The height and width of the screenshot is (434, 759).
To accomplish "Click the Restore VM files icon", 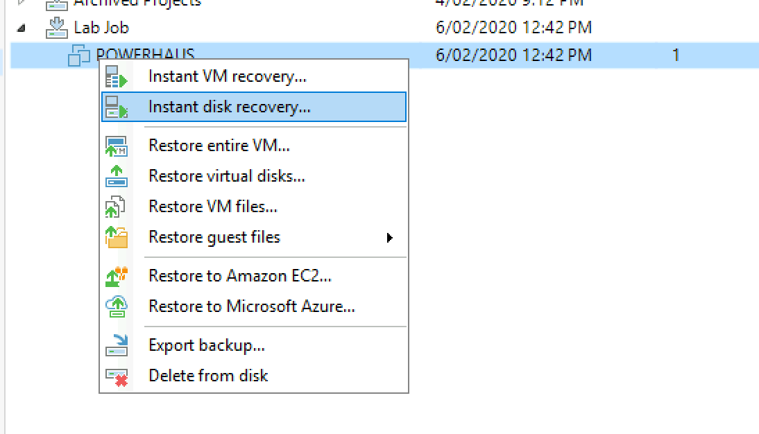I will tap(115, 207).
